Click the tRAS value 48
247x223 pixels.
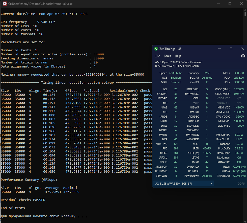[176, 107]
